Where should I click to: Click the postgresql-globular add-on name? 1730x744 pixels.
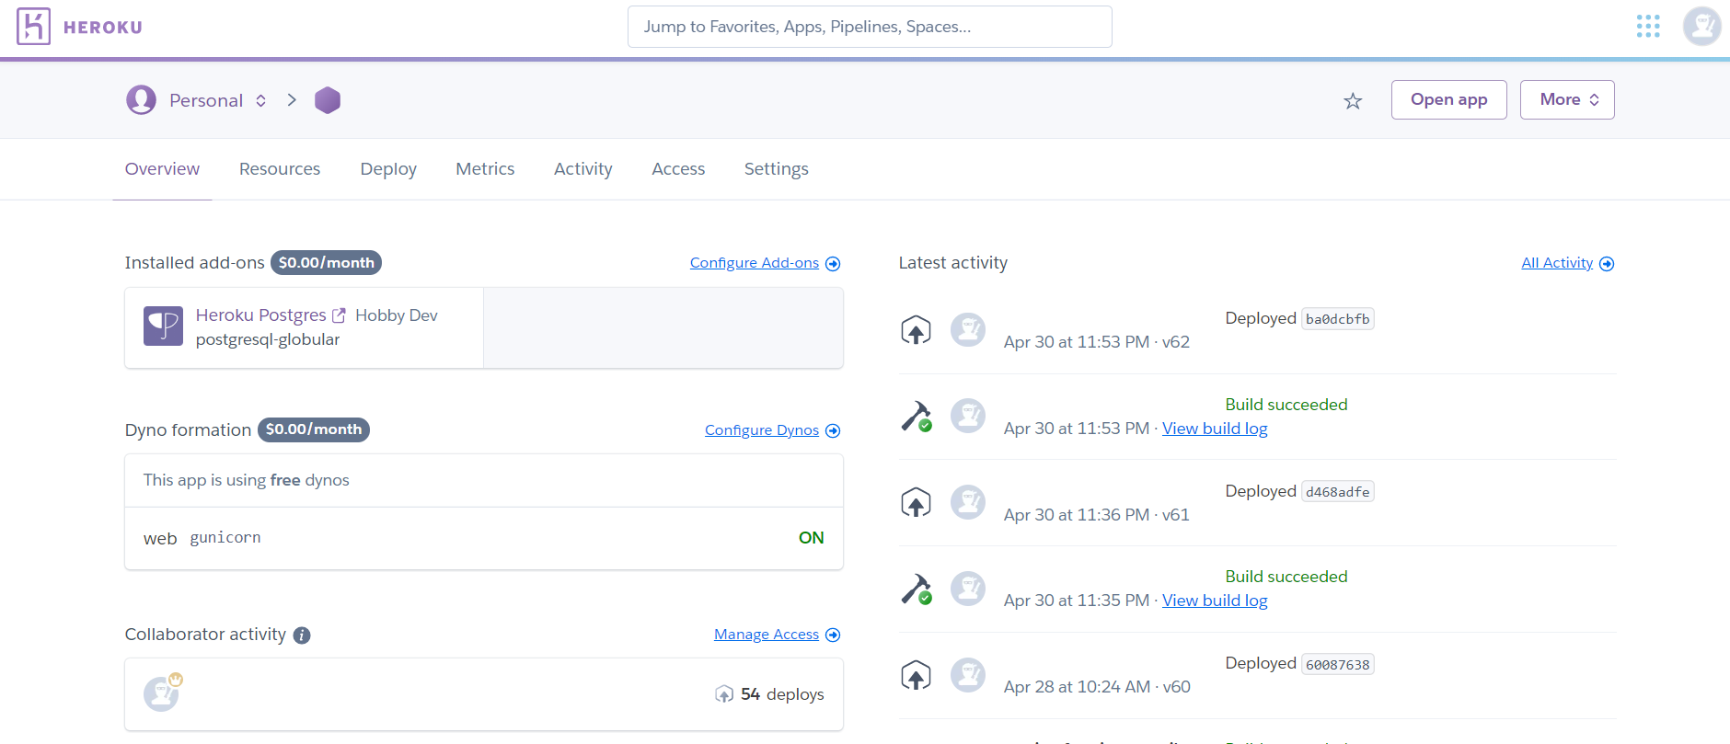tap(268, 339)
